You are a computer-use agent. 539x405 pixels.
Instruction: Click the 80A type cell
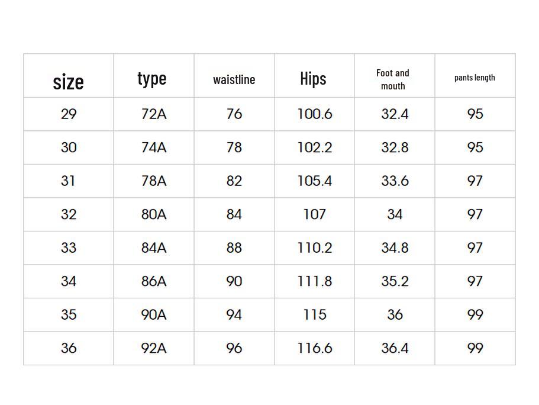tap(154, 214)
